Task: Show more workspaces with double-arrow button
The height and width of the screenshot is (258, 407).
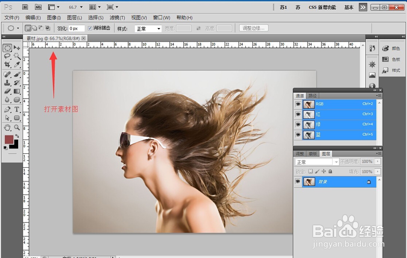Action: [x=363, y=7]
